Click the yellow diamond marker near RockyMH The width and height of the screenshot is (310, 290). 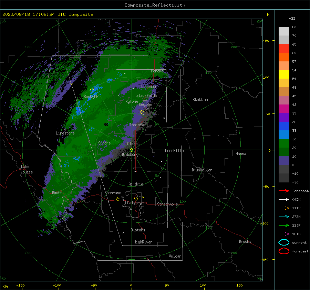tap(92, 90)
